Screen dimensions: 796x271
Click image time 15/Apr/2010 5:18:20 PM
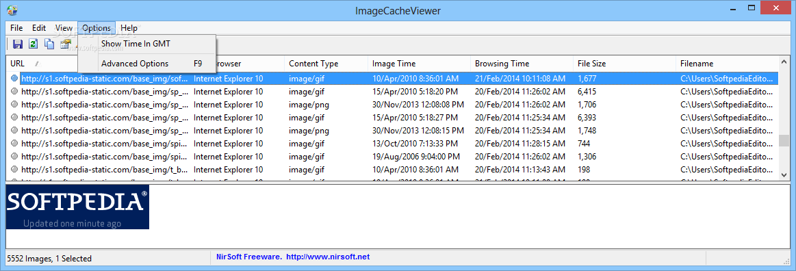coord(415,91)
